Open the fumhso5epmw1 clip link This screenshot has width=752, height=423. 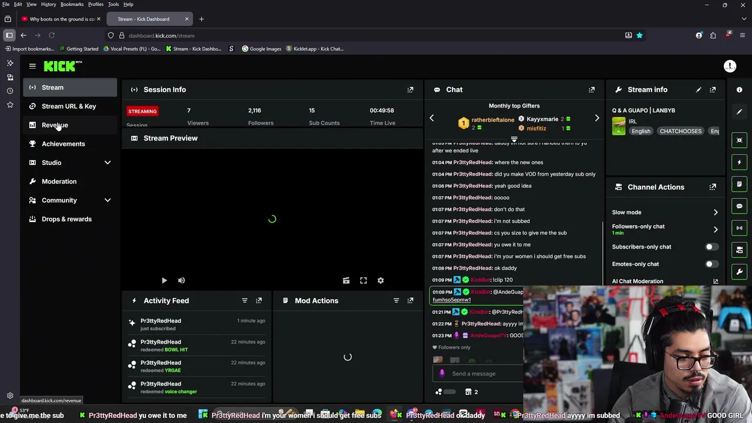coord(451,300)
